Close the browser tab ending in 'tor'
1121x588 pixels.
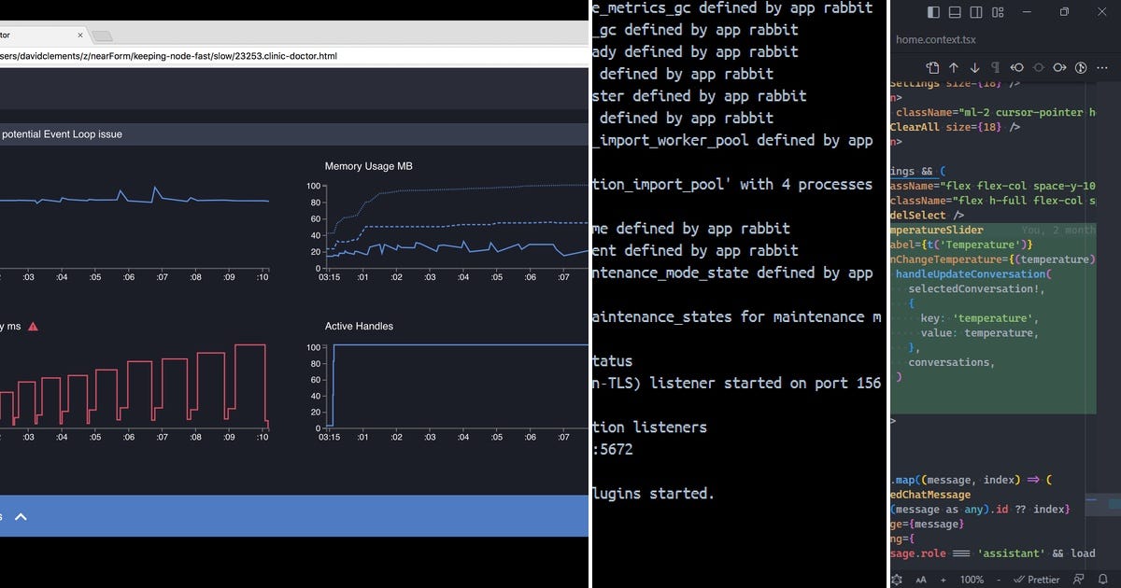tap(80, 35)
